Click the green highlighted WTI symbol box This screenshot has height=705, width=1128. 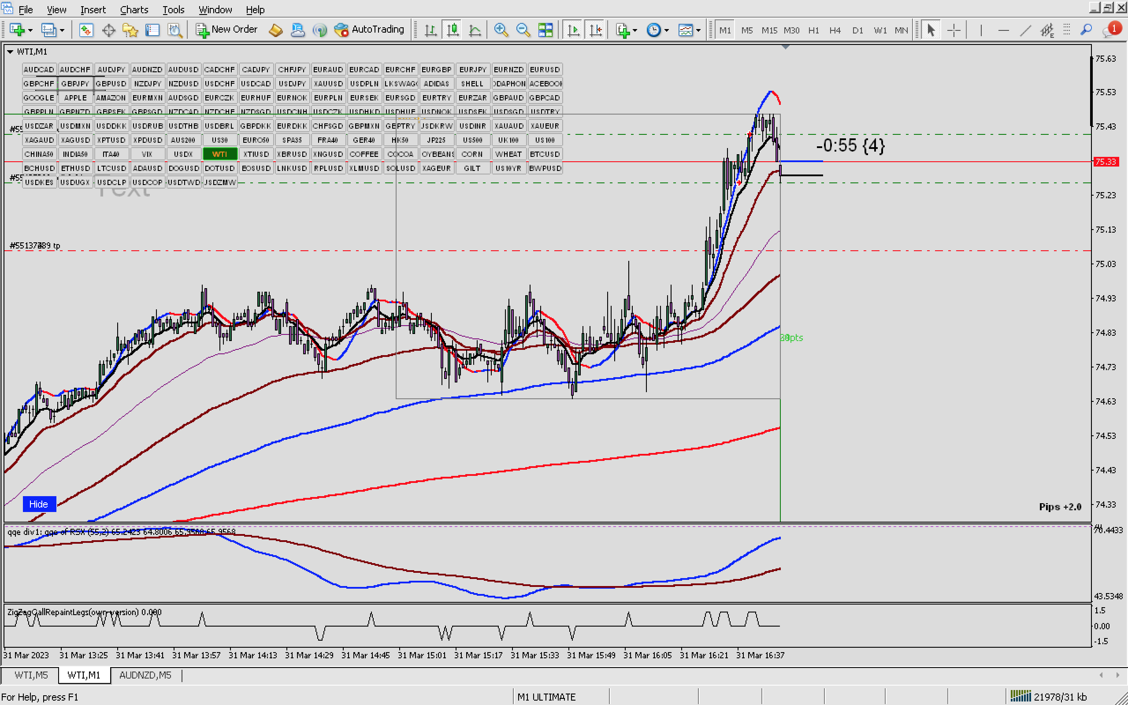point(219,154)
